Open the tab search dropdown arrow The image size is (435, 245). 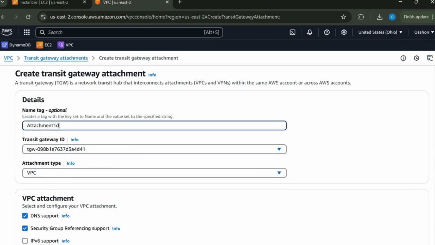tap(2, 2)
